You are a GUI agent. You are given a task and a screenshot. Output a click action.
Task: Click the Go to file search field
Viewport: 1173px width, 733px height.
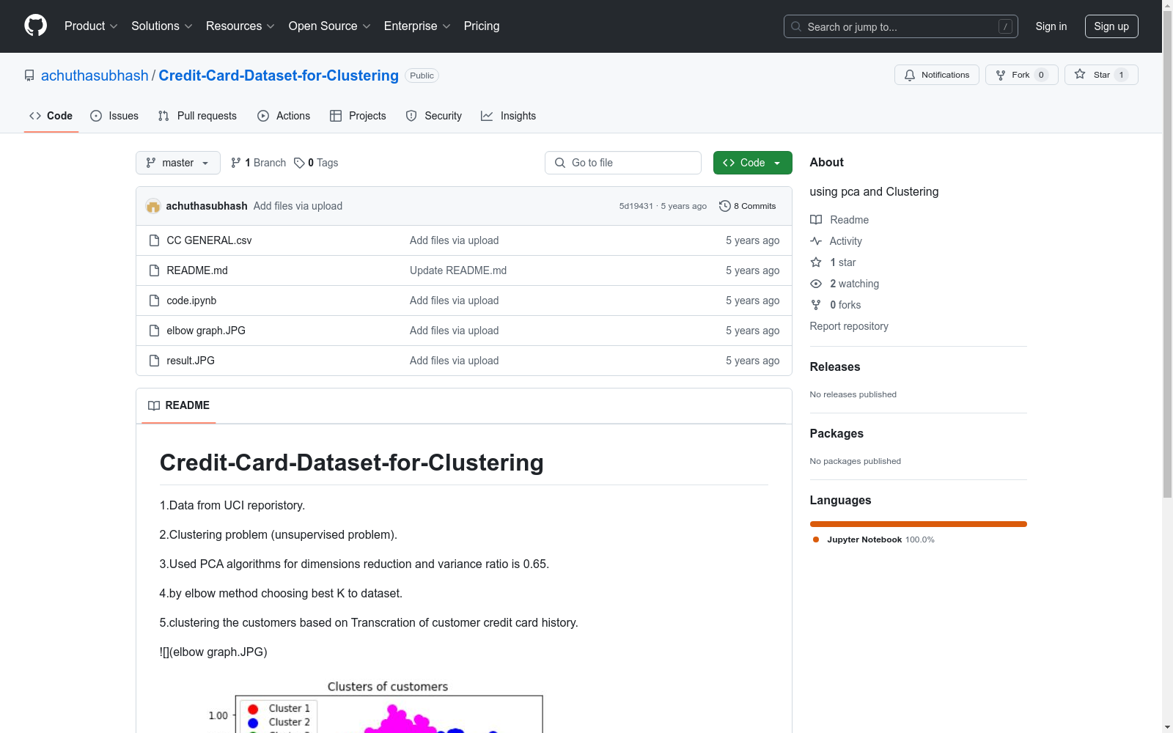click(622, 163)
